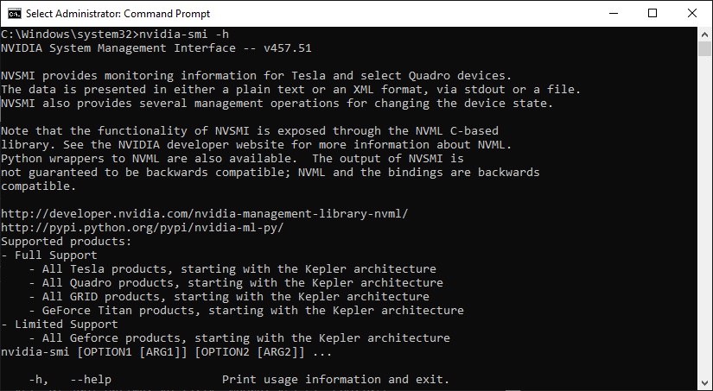Image resolution: width=713 pixels, height=391 pixels.
Task: Click the version text v457.51
Action: pyautogui.click(x=288, y=48)
